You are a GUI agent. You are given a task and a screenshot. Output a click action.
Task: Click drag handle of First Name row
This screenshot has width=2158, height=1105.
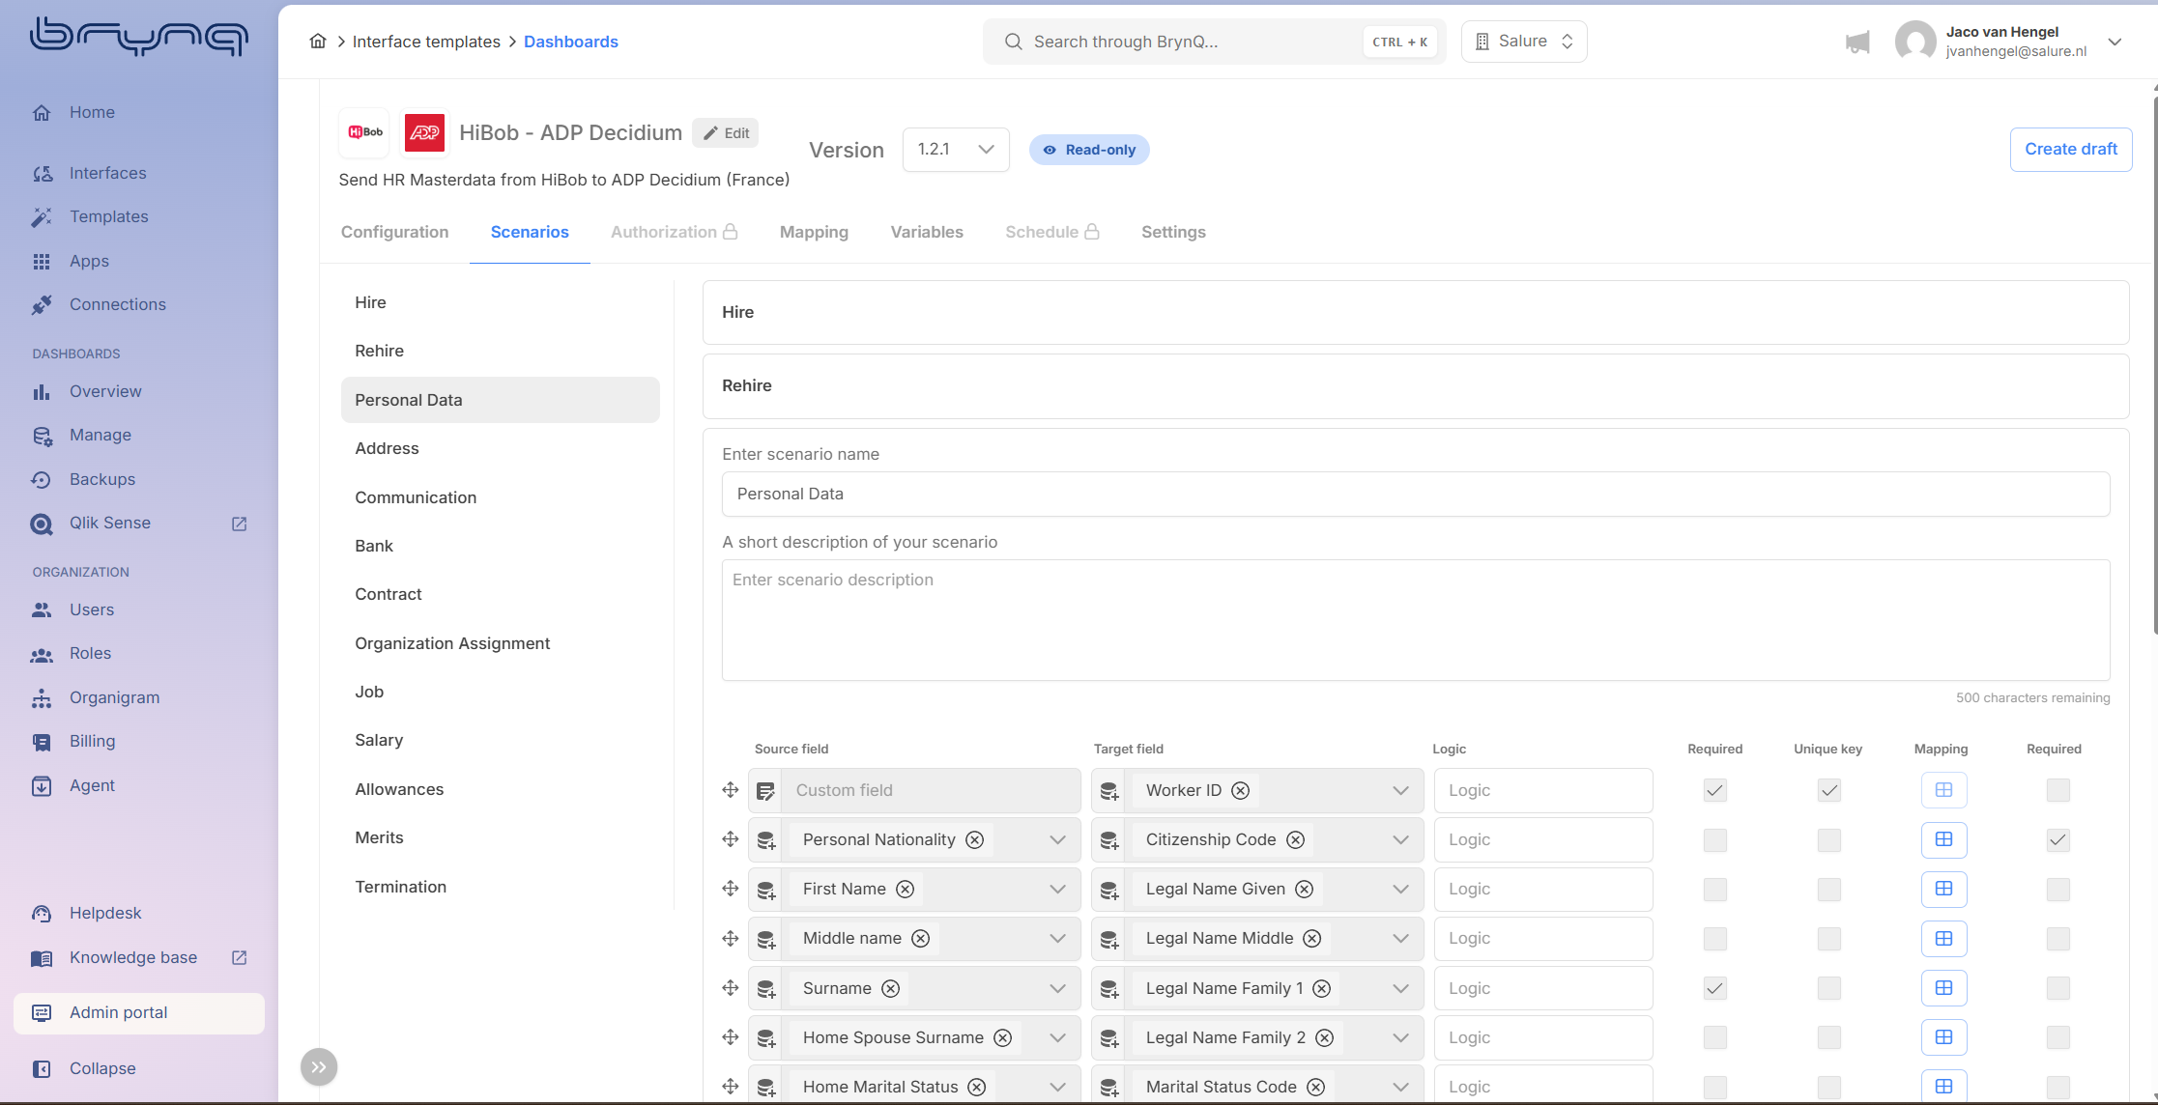pos(731,889)
